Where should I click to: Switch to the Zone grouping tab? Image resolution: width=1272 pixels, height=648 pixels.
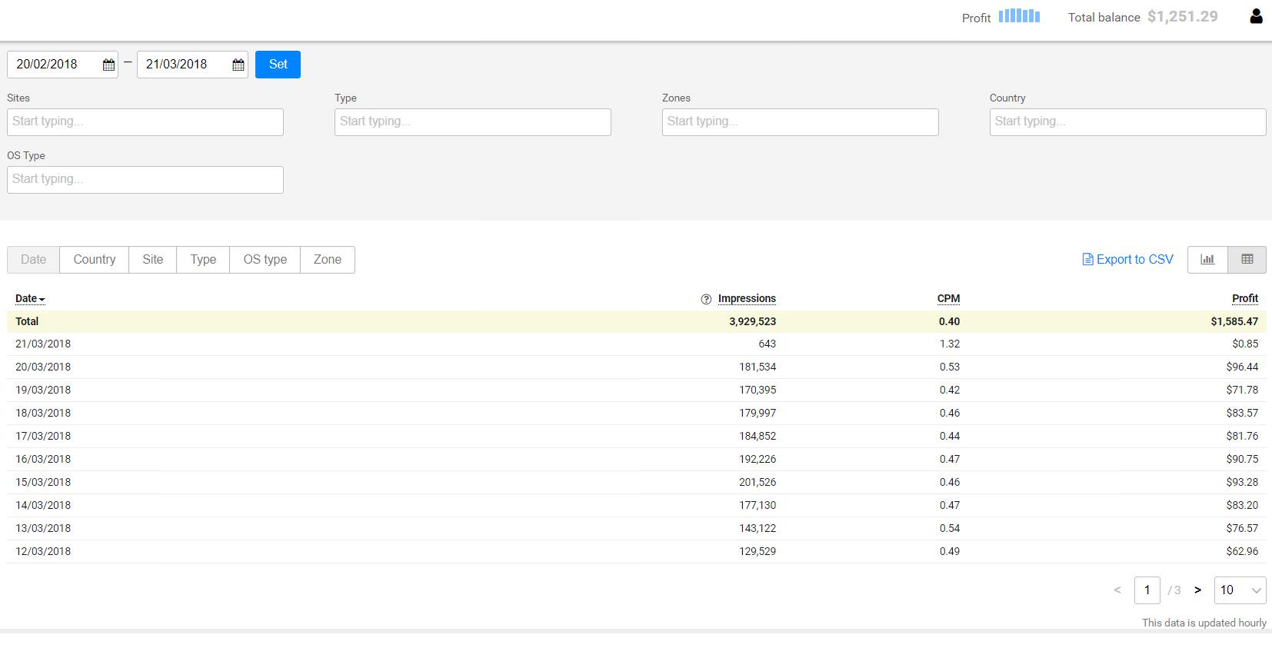327,260
